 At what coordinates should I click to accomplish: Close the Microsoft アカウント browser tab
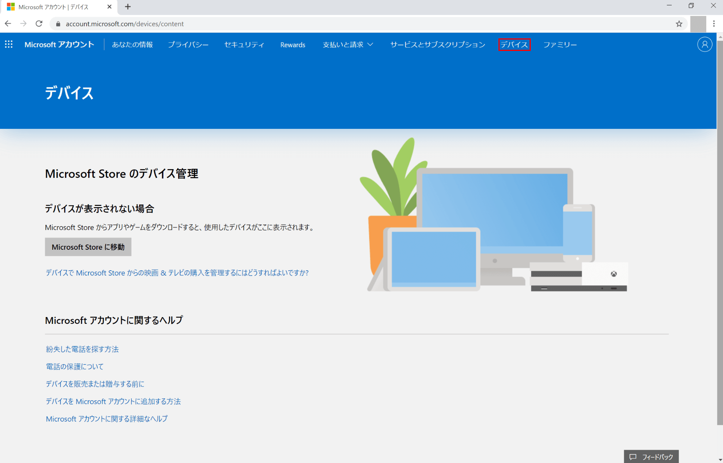tap(109, 7)
